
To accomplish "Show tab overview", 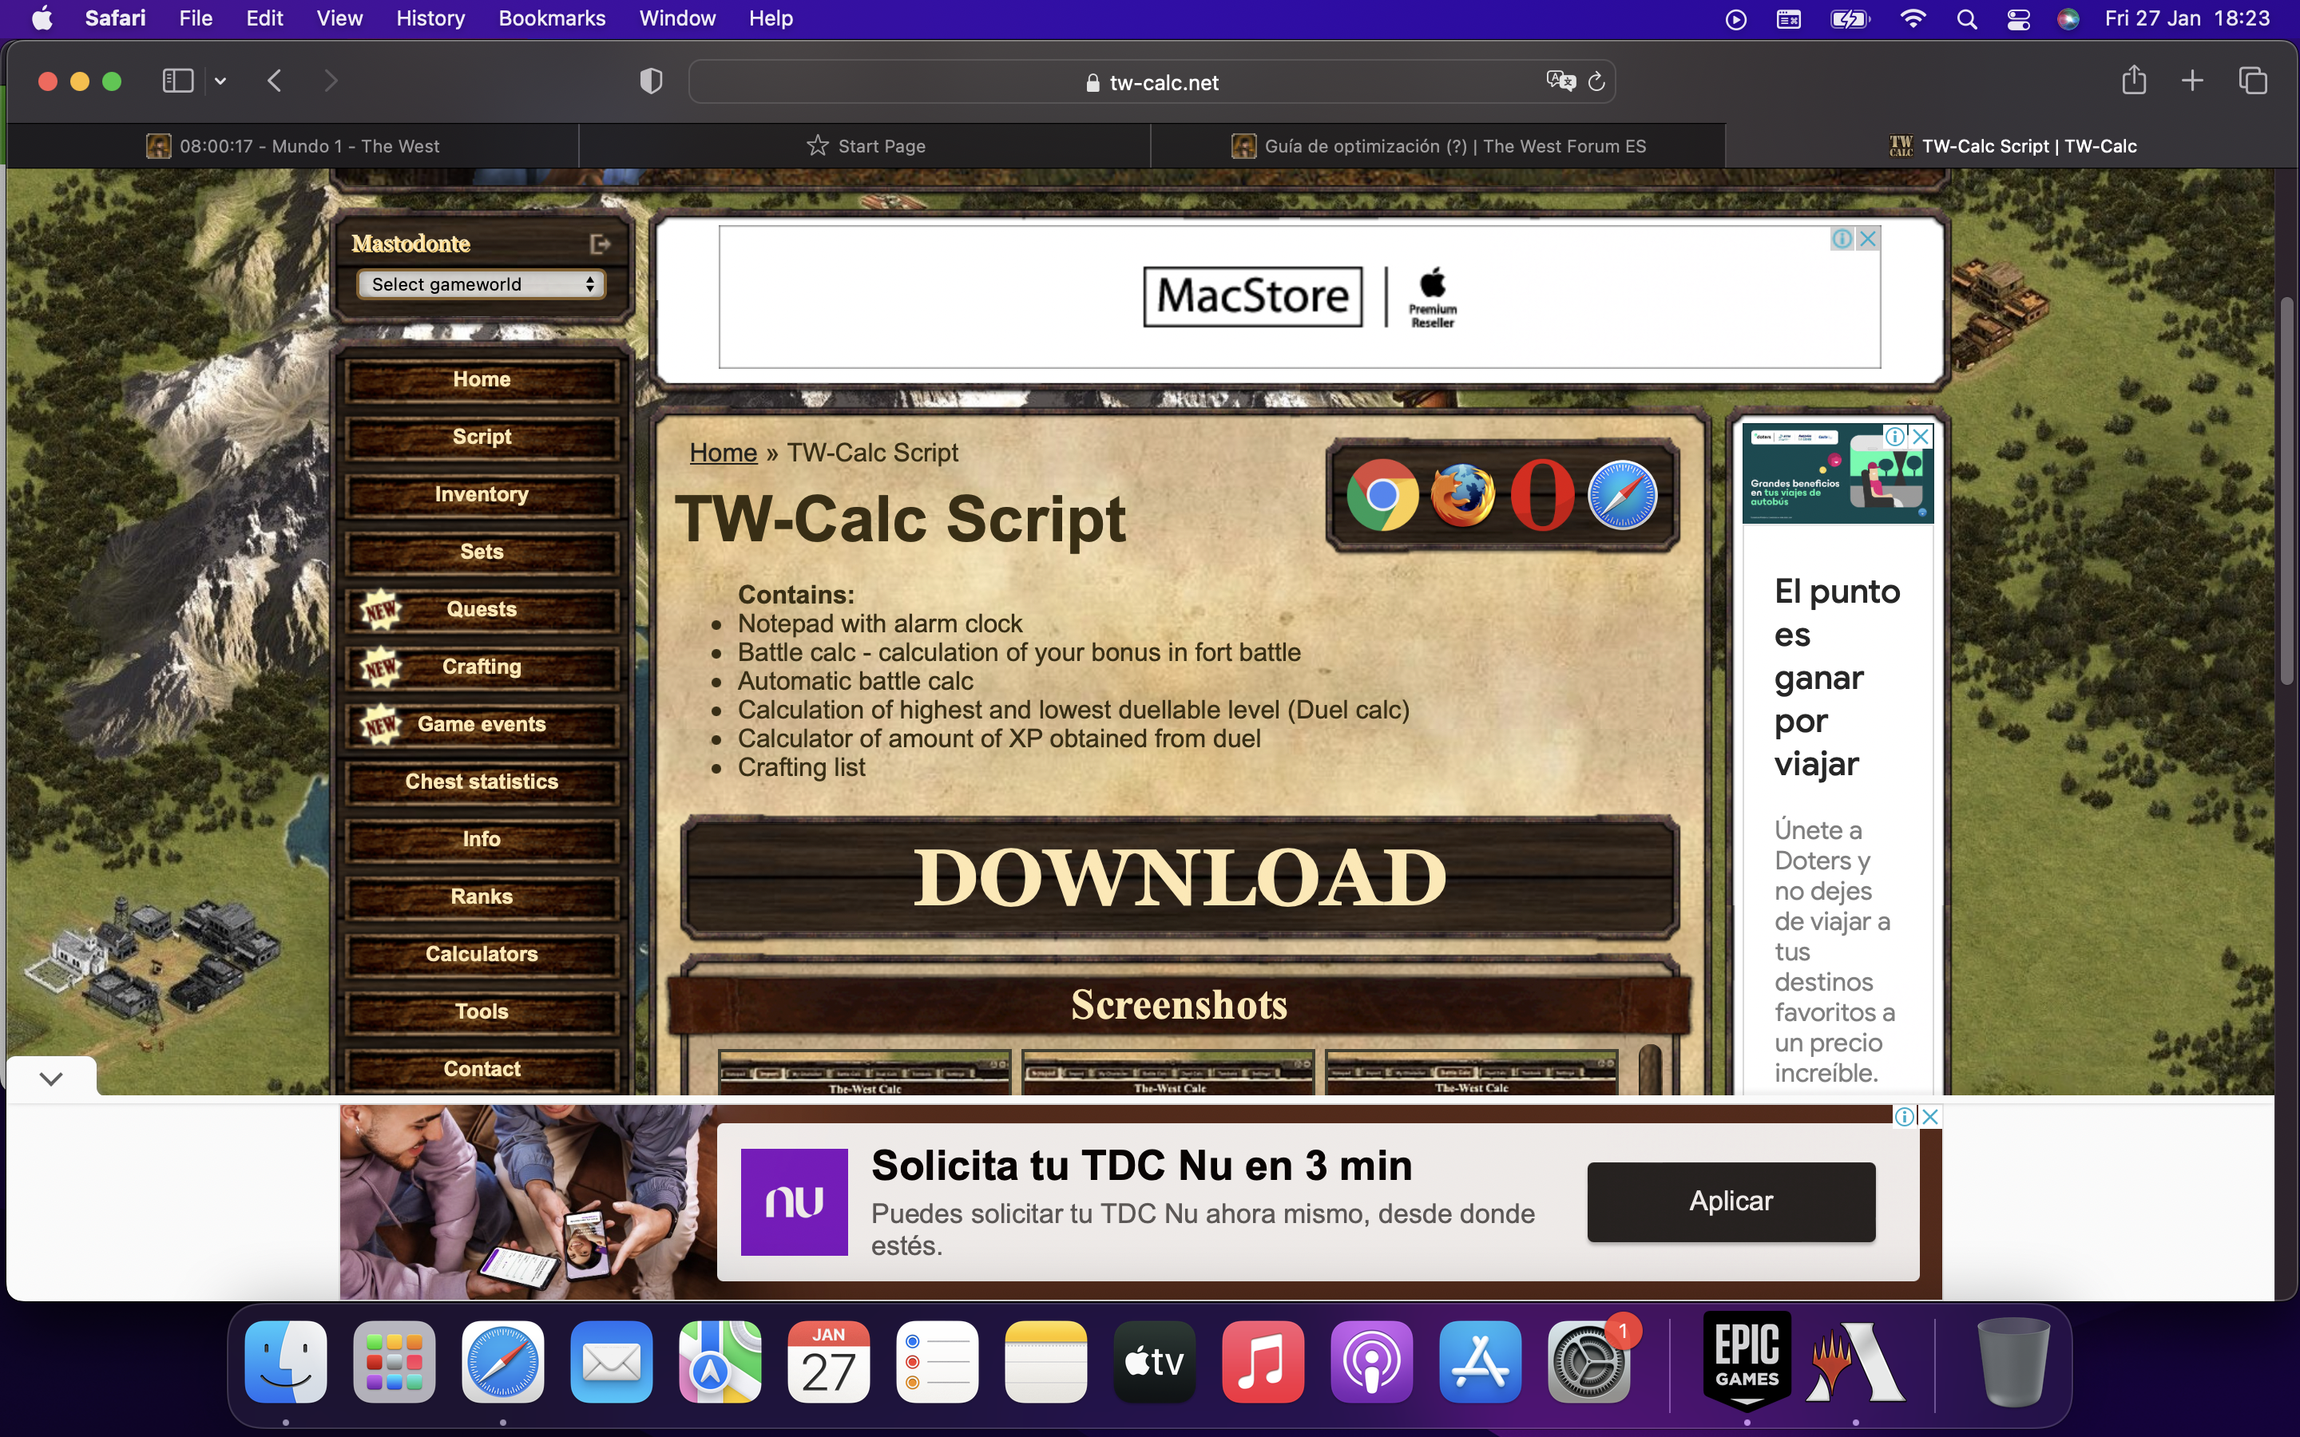I will click(2252, 81).
